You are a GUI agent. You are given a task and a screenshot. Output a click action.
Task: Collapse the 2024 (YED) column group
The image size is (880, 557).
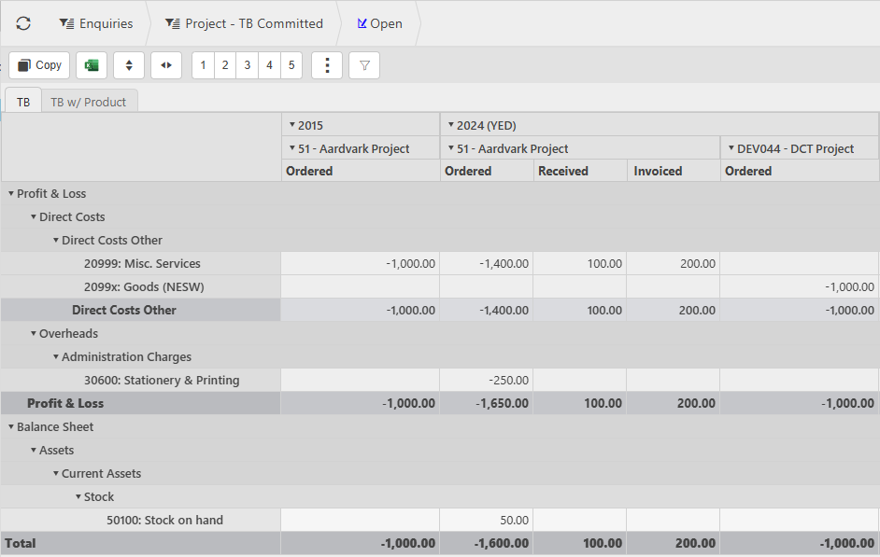450,125
